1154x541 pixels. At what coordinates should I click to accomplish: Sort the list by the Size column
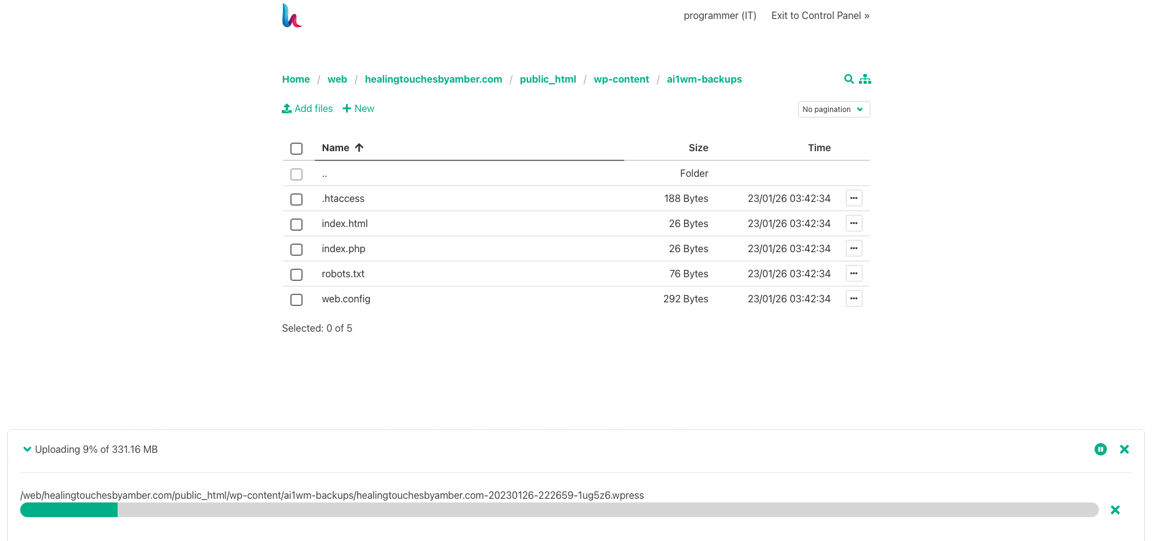pos(698,147)
